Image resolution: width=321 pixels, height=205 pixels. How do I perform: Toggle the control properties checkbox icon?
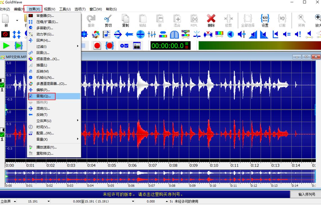[x=124, y=46]
